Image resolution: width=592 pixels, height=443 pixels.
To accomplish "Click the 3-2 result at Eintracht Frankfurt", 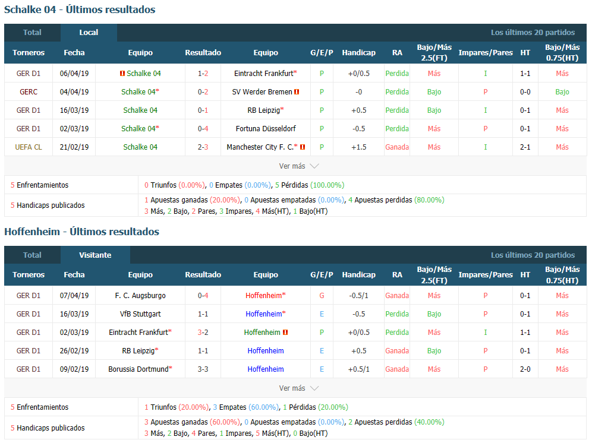I will coord(203,333).
